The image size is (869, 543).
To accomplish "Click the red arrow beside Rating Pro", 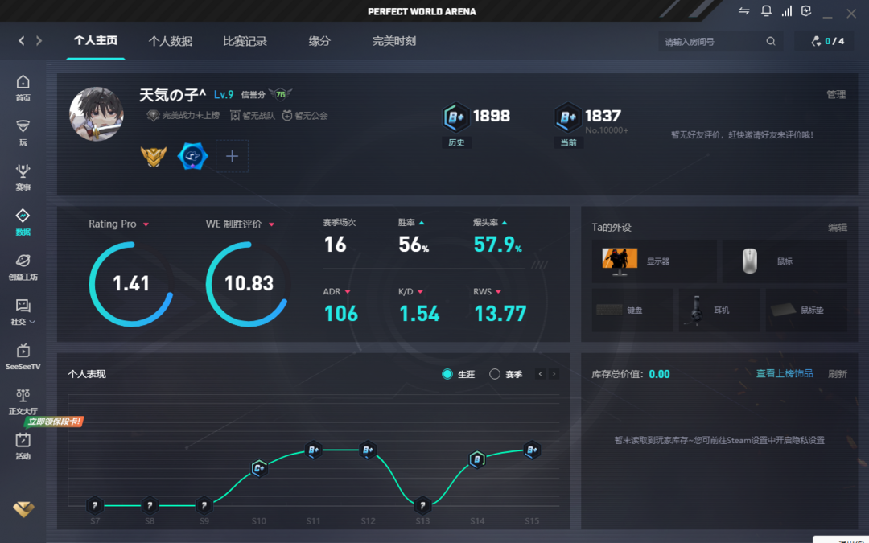I will [x=146, y=224].
